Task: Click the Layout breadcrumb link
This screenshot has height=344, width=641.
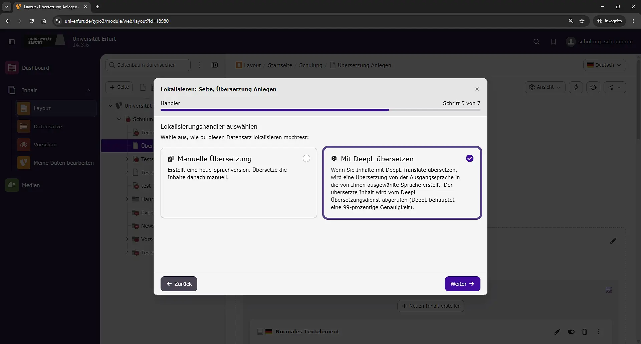Action: click(x=248, y=65)
